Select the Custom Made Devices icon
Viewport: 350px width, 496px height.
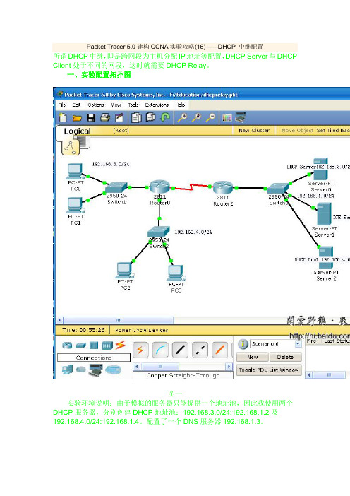click(x=96, y=370)
